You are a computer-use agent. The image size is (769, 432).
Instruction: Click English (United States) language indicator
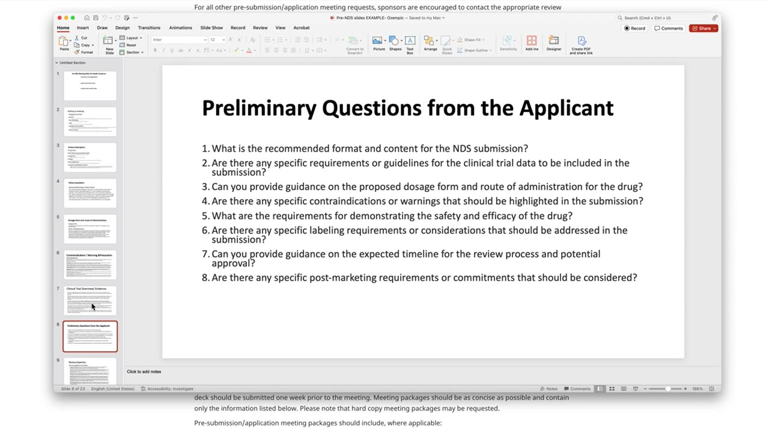click(x=112, y=389)
